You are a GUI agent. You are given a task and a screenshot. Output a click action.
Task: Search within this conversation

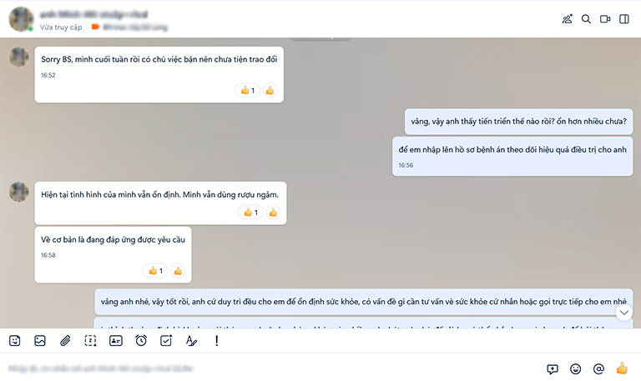[x=586, y=19]
